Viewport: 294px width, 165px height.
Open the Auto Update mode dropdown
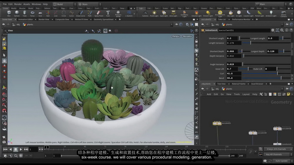[283, 161]
